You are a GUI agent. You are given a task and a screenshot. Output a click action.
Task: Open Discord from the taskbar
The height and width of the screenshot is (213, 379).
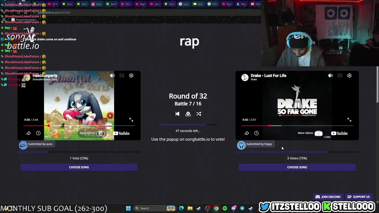pyautogui.click(x=233, y=208)
